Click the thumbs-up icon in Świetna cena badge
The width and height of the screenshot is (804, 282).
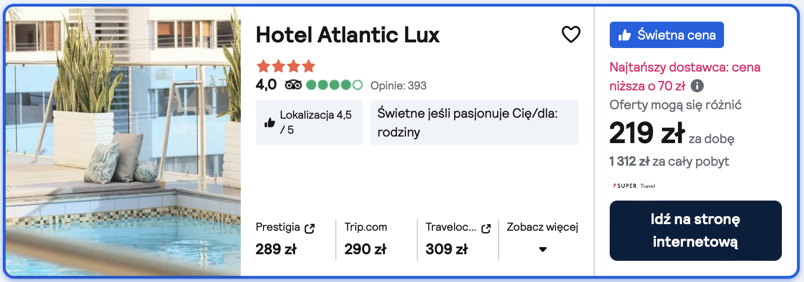pyautogui.click(x=624, y=35)
